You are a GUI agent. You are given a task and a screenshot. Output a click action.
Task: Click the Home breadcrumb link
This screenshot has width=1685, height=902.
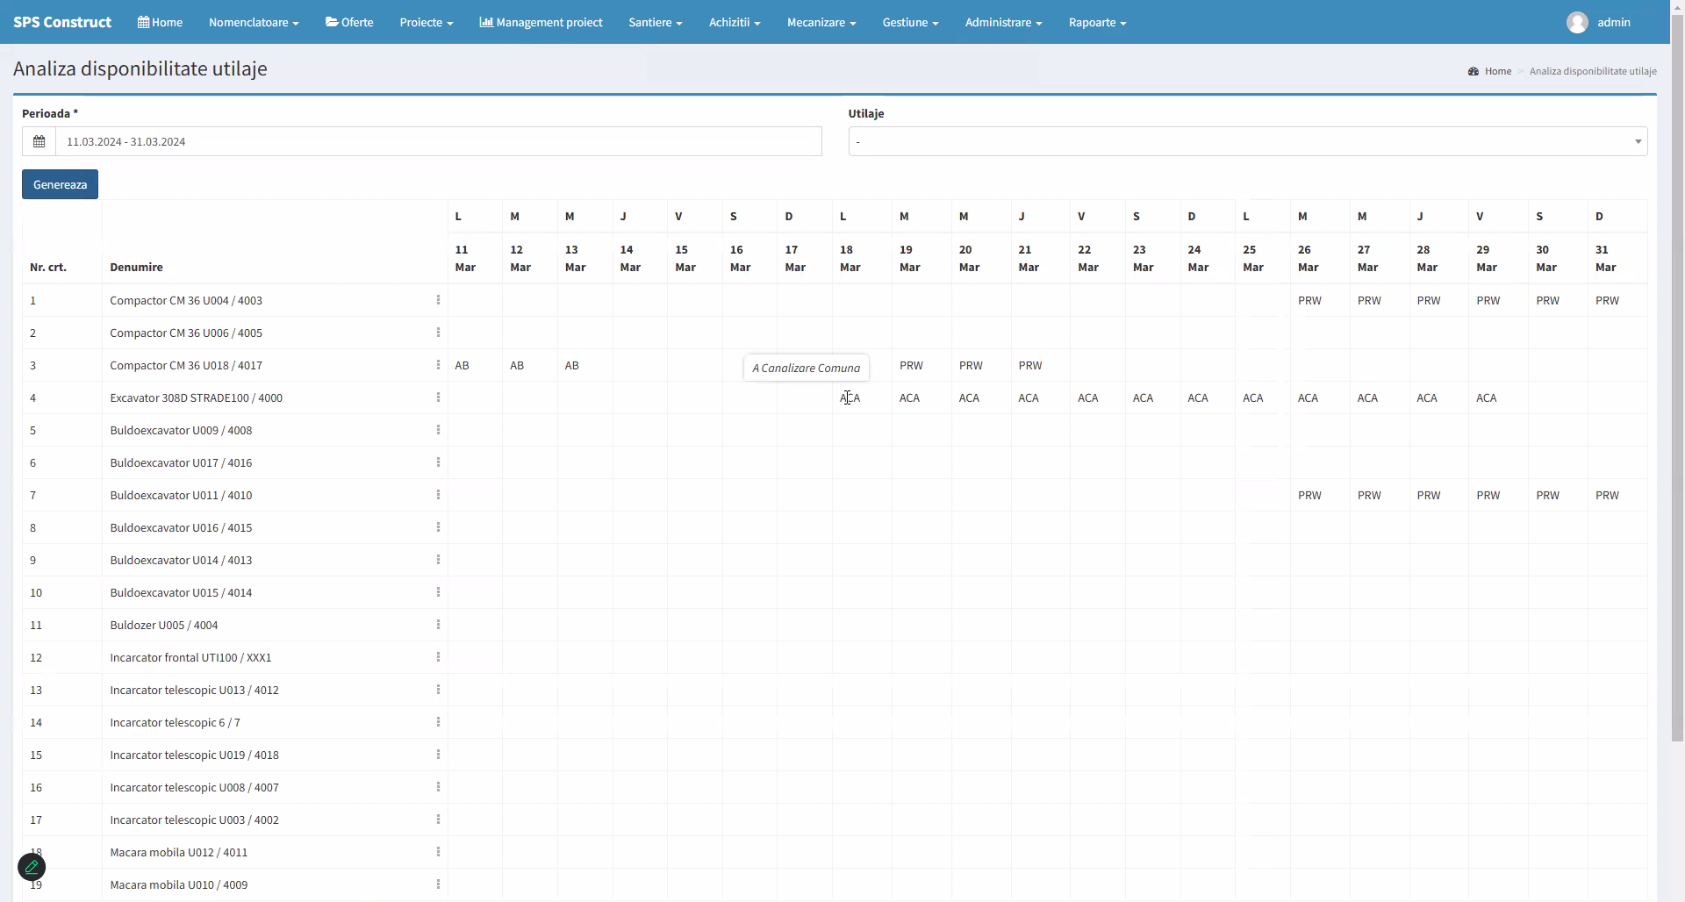click(x=1497, y=71)
